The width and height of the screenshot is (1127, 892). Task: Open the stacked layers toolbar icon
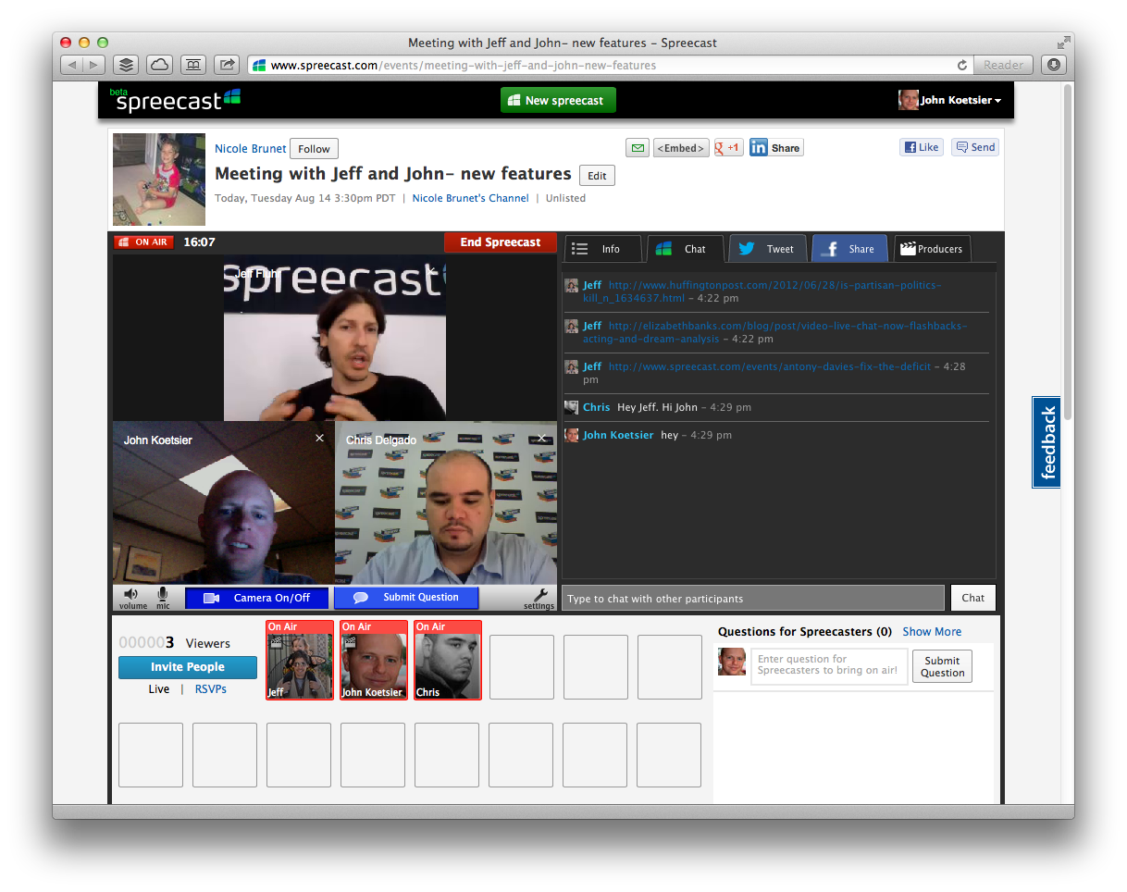127,66
